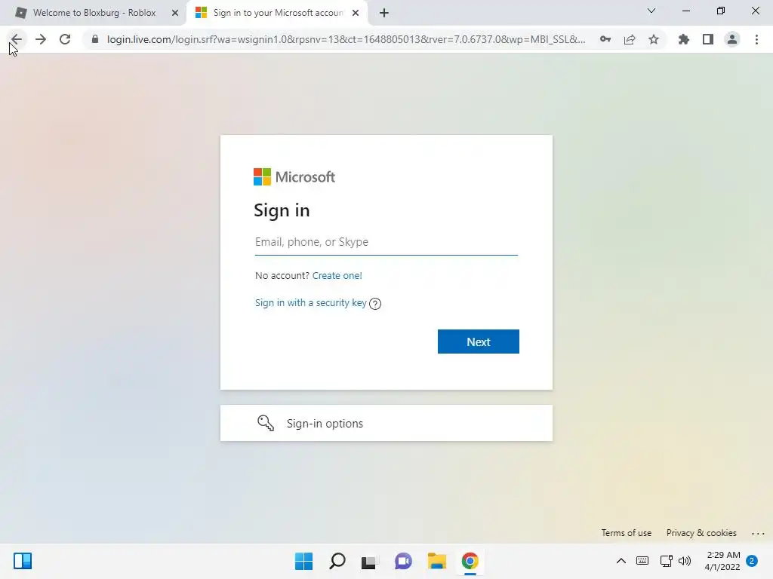View site security via the padlock icon
773x579 pixels.
pos(95,39)
